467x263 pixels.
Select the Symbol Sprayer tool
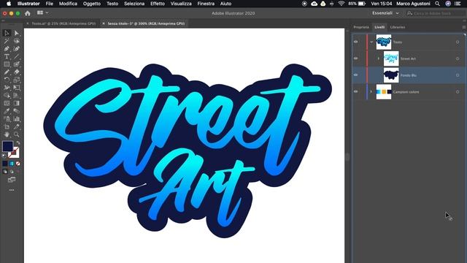7,119
